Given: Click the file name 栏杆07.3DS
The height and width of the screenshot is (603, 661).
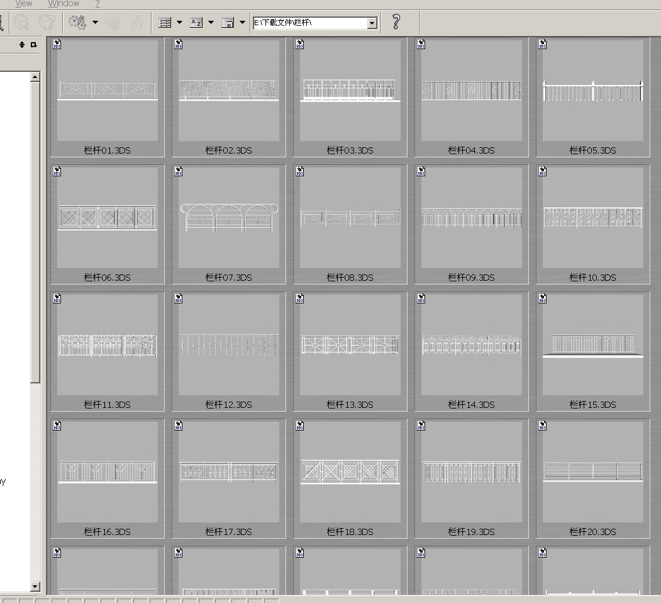Looking at the screenshot, I should pyautogui.click(x=229, y=277).
